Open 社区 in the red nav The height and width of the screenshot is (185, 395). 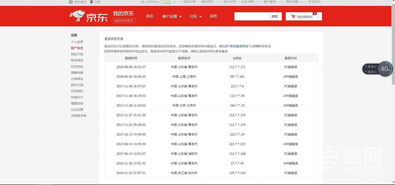tap(194, 16)
